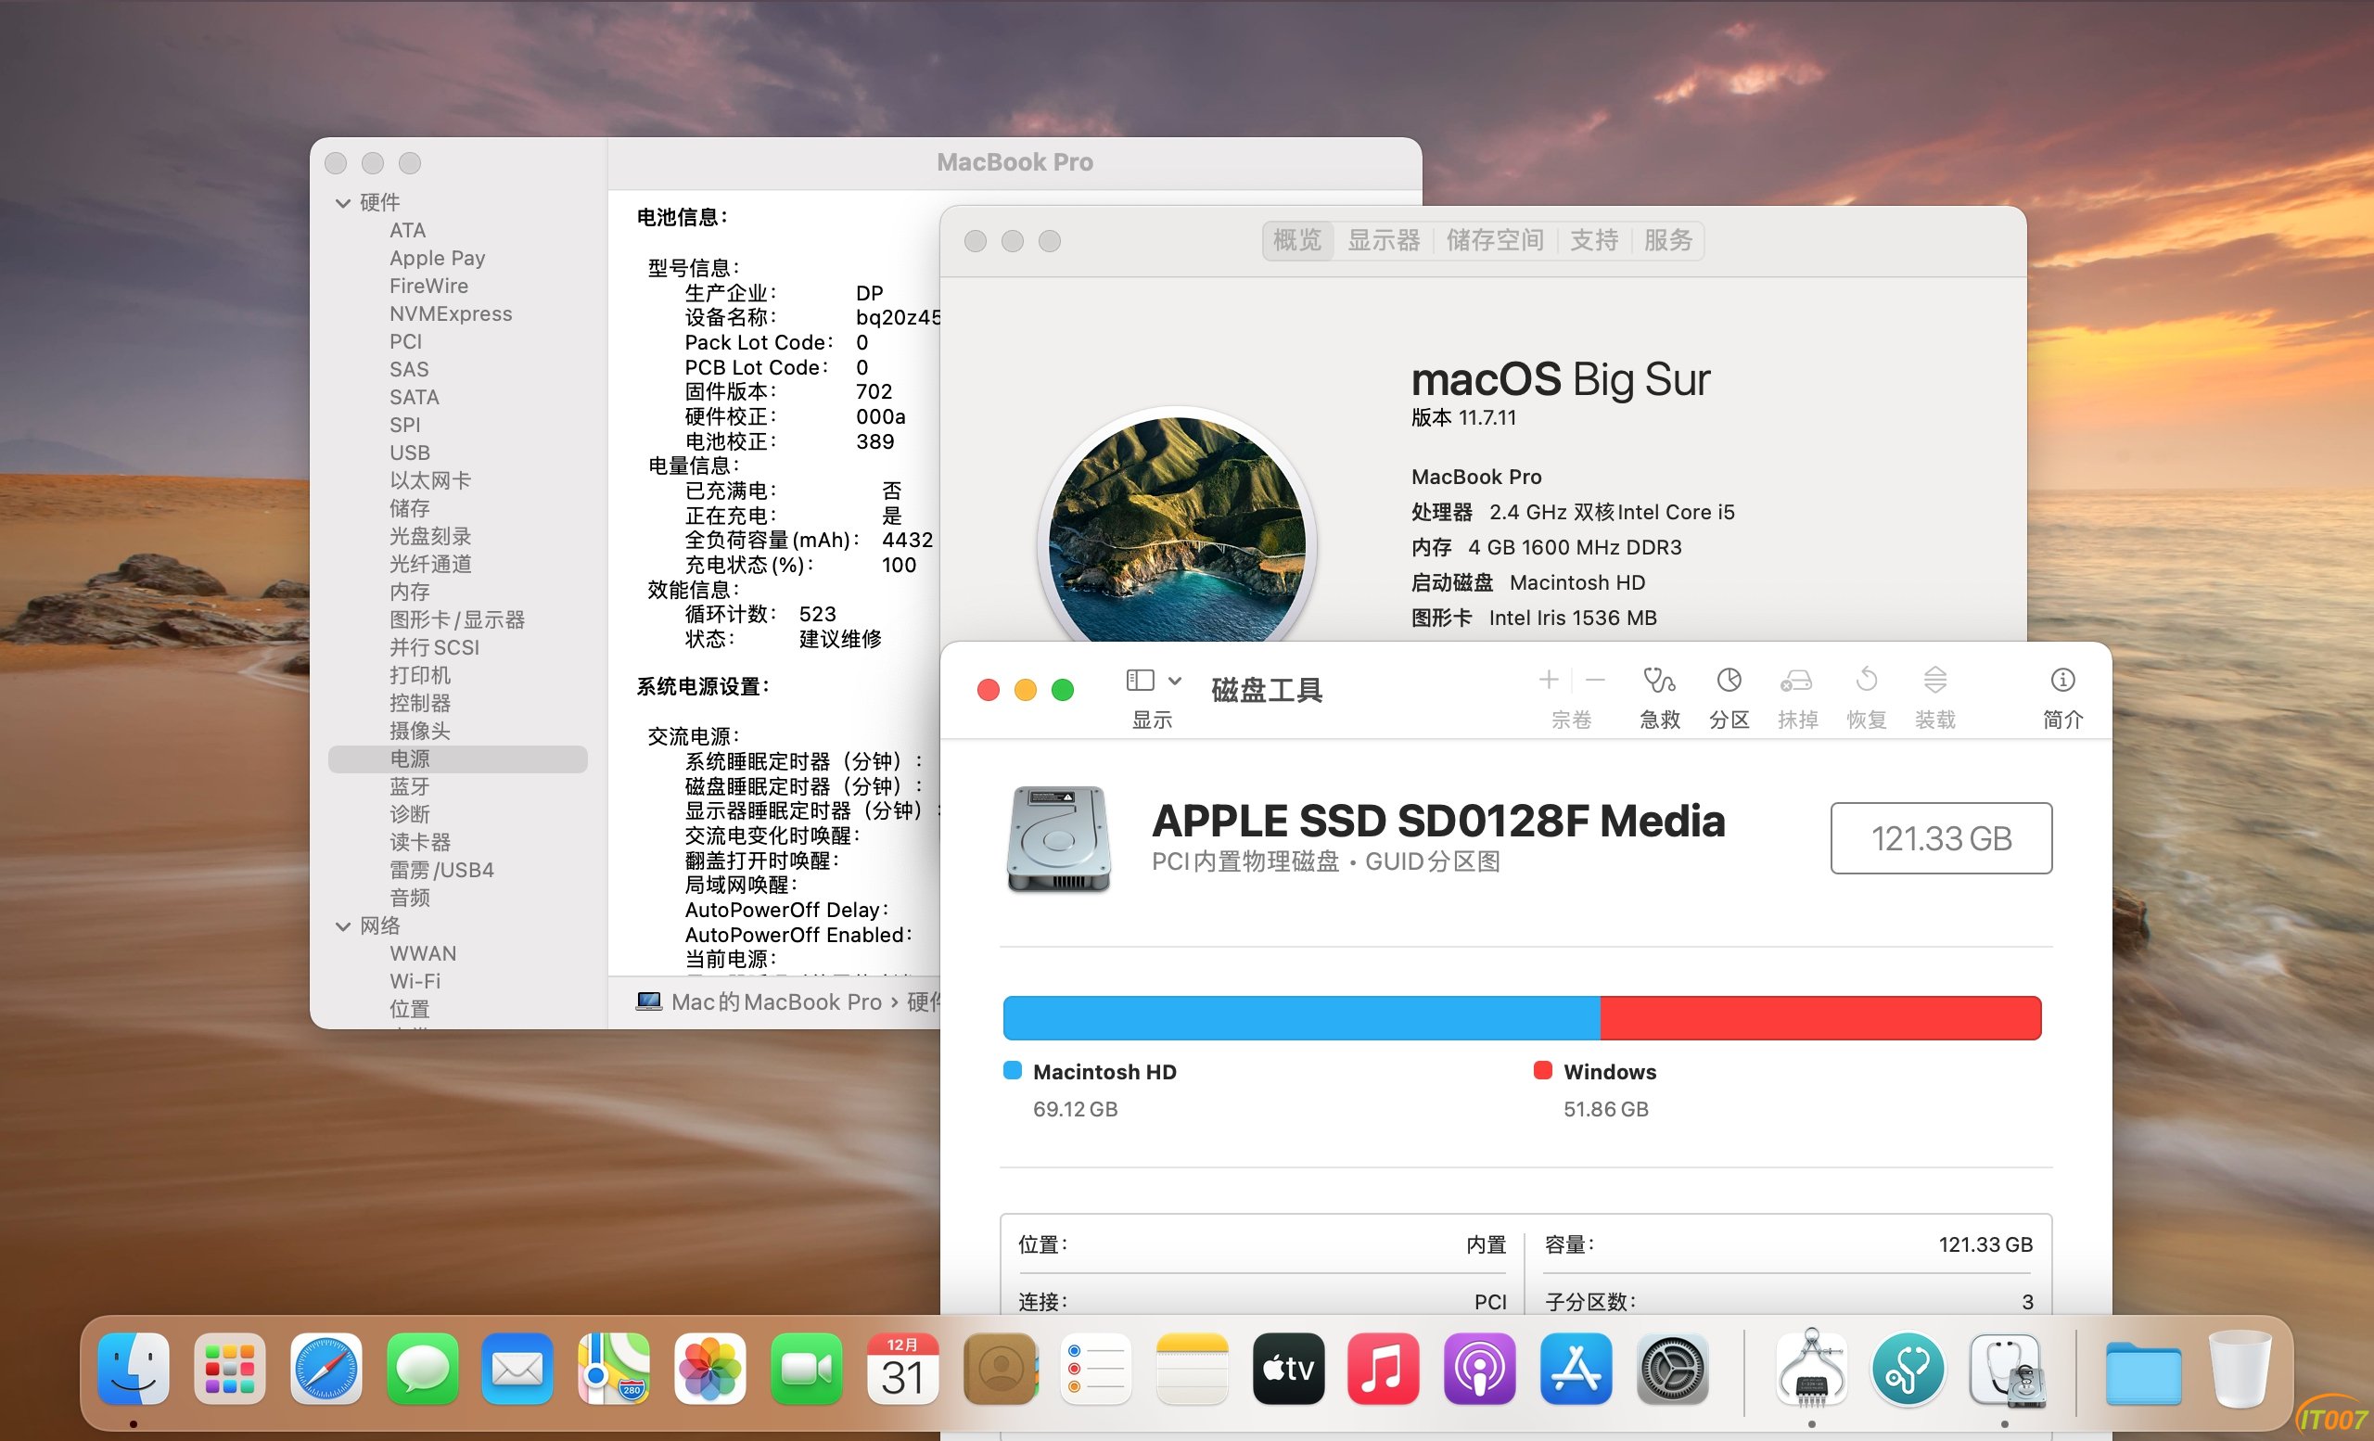Open Notes from the Dock
2374x1441 pixels.
[x=1192, y=1369]
